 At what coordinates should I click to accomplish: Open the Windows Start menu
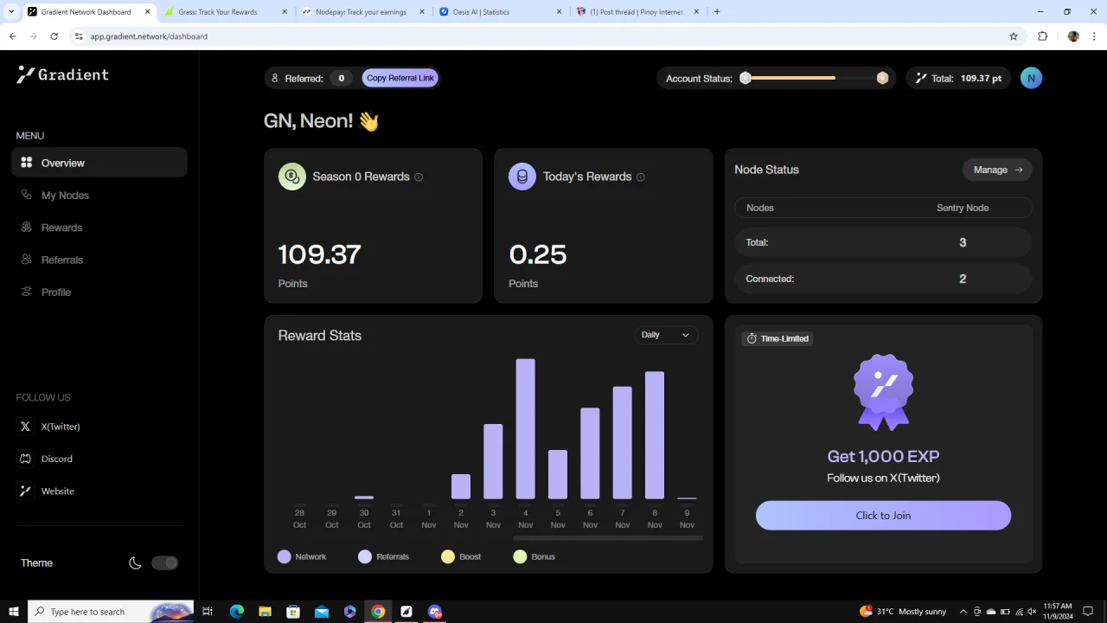(13, 611)
